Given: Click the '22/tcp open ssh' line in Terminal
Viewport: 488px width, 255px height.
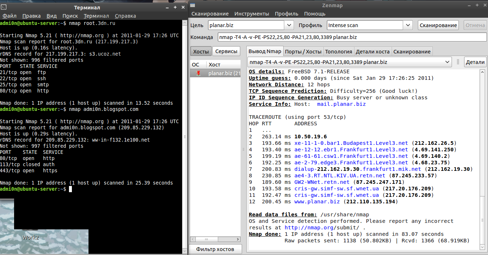Looking at the screenshot, I should [23, 78].
